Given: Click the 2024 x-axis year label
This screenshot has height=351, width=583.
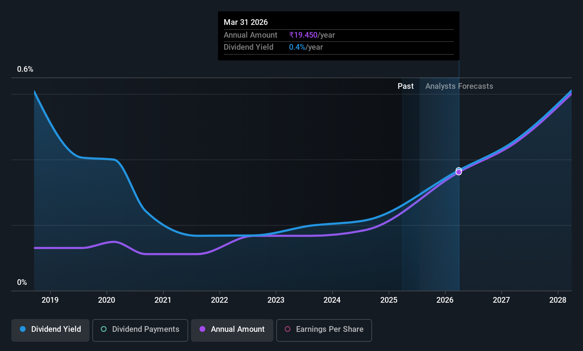Looking at the screenshot, I should pos(332,300).
